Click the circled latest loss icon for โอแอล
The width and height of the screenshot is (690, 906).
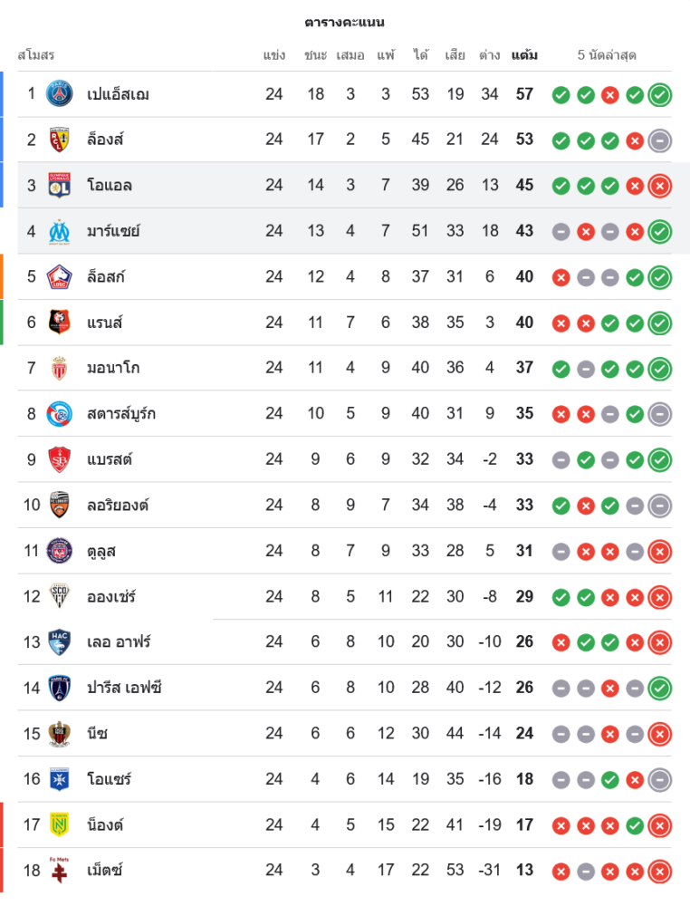(660, 186)
